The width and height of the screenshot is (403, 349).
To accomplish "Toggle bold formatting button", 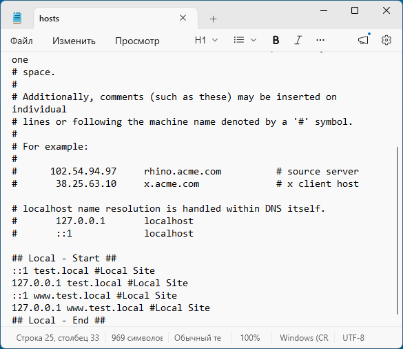I will pyautogui.click(x=276, y=40).
